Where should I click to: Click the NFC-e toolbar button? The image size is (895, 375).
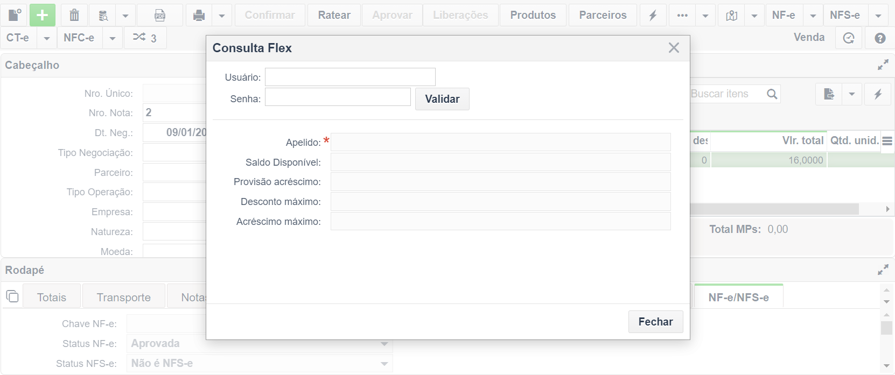[x=79, y=38]
